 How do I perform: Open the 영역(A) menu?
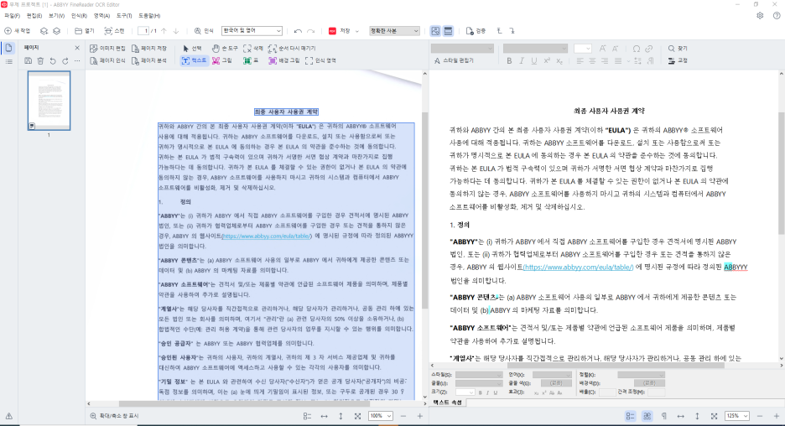click(101, 16)
